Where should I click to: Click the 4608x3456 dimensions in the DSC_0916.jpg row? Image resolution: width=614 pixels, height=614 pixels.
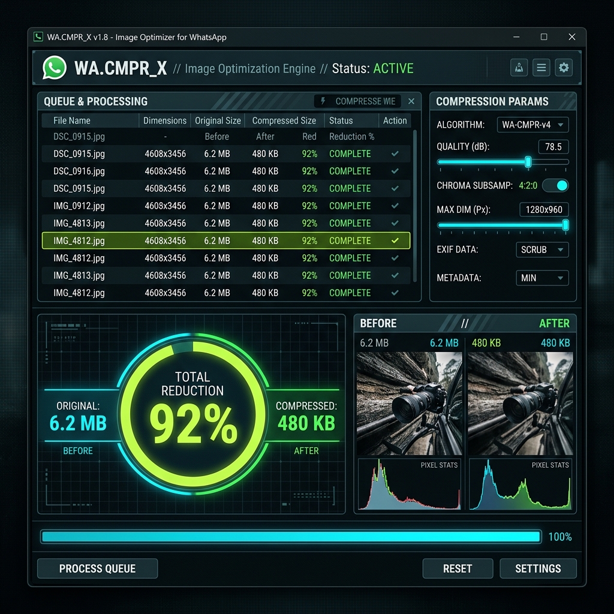[x=165, y=171]
